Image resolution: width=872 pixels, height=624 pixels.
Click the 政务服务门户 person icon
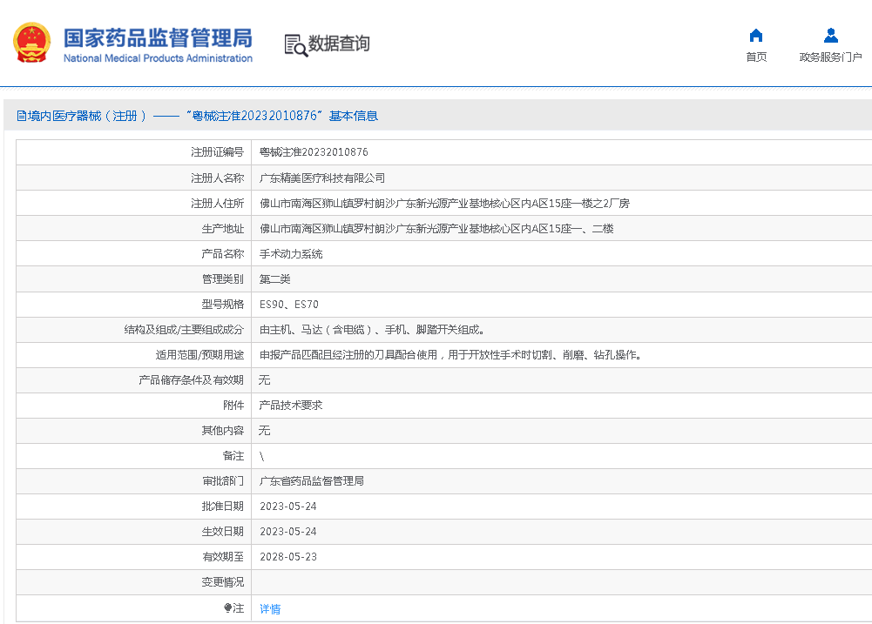click(x=830, y=36)
